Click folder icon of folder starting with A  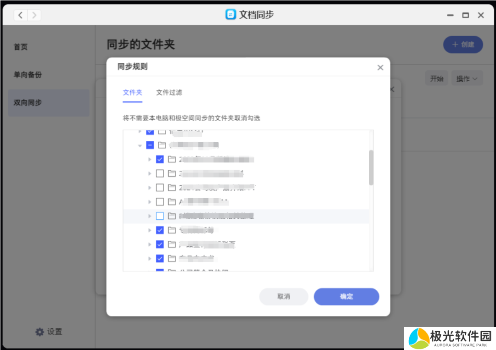click(x=172, y=202)
